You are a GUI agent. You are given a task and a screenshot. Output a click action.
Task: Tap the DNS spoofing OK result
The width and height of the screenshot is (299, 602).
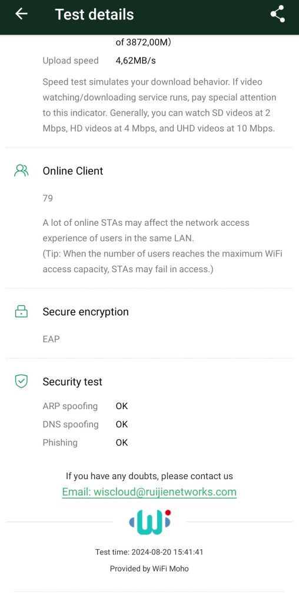[x=121, y=424]
